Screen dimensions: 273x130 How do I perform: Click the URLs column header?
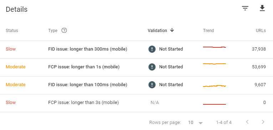[x=261, y=31]
